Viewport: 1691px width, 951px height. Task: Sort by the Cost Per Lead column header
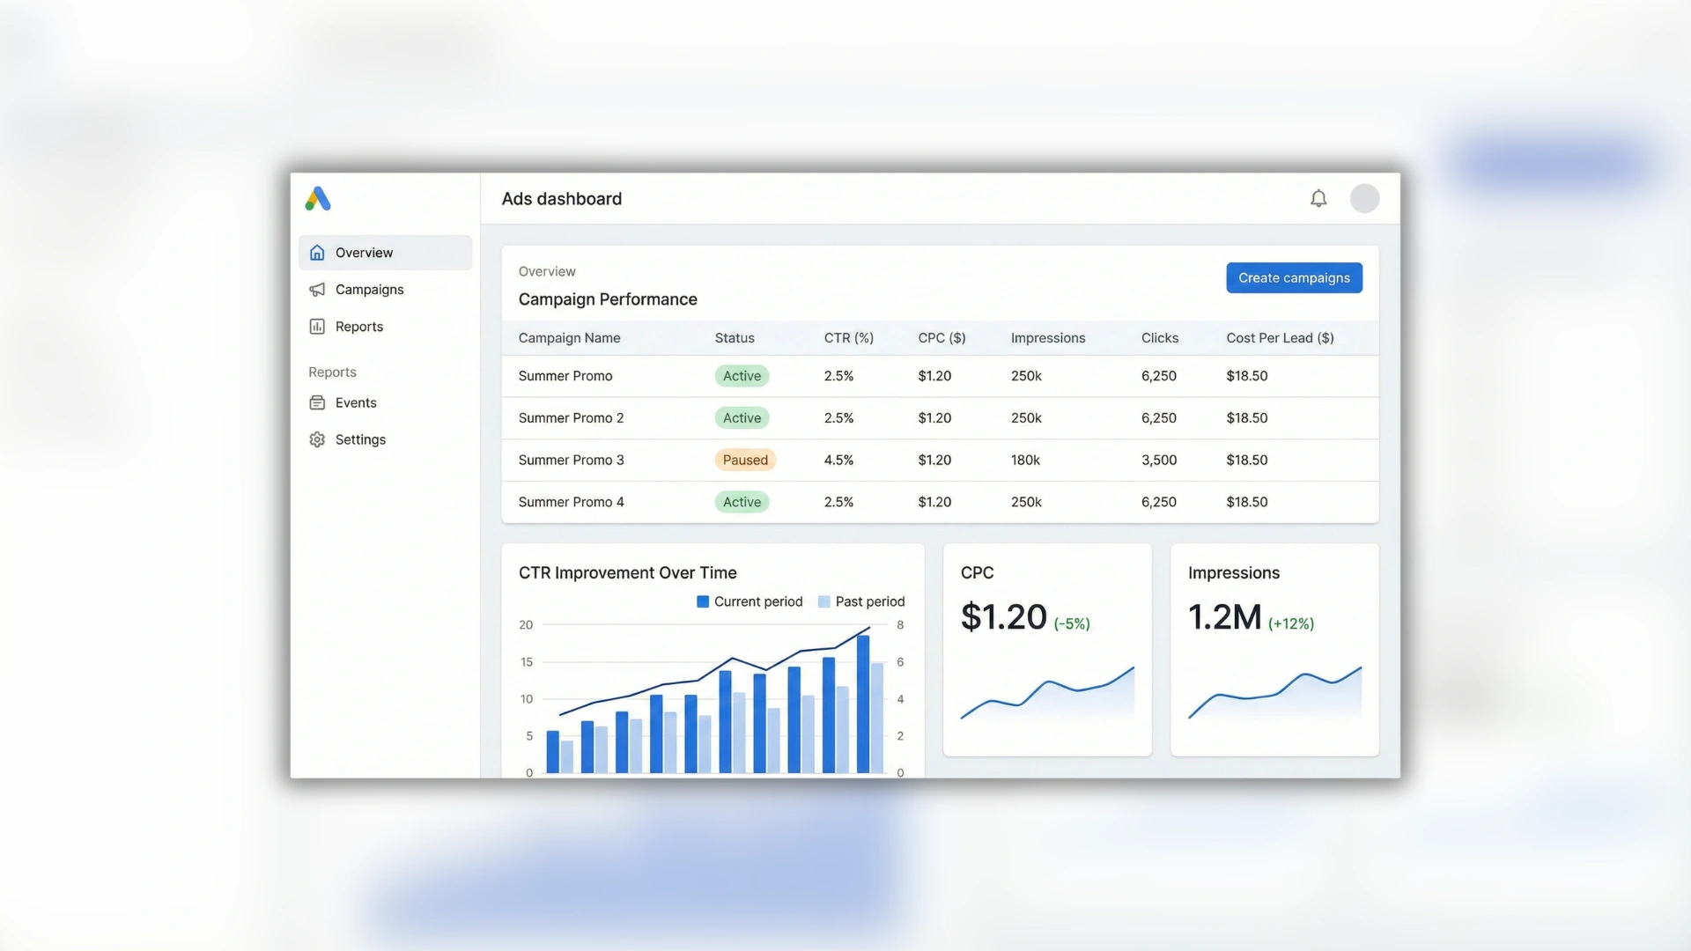(x=1280, y=337)
